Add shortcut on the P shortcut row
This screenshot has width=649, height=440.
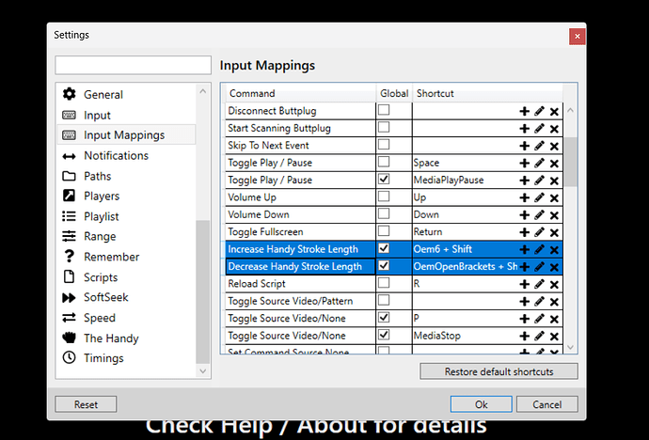coord(524,319)
